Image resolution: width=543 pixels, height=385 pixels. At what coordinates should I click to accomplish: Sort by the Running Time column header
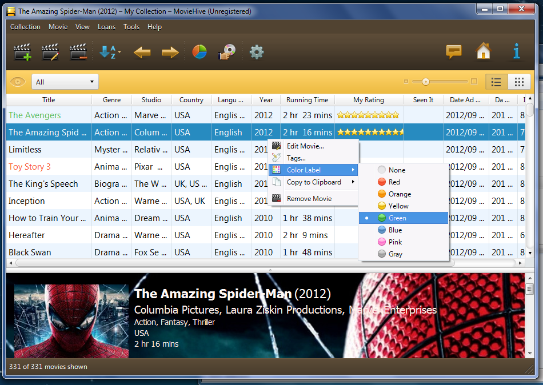(307, 100)
